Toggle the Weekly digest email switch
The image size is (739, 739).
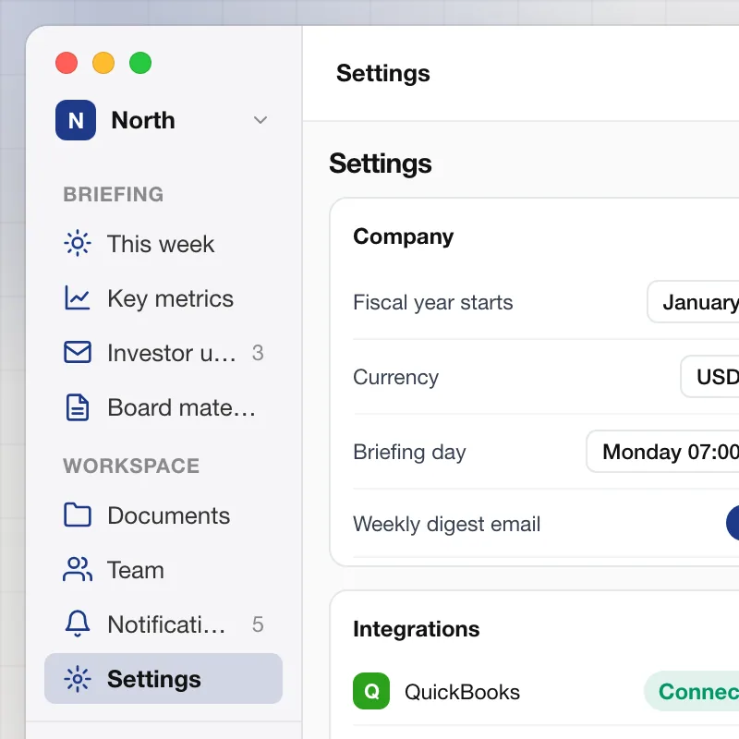tap(733, 523)
